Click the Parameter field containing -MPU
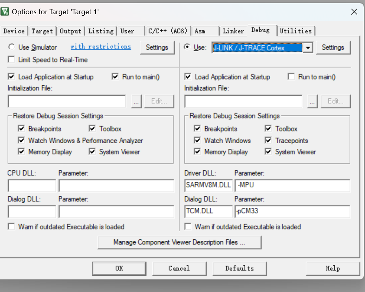This screenshot has width=365, height=292. [293, 185]
